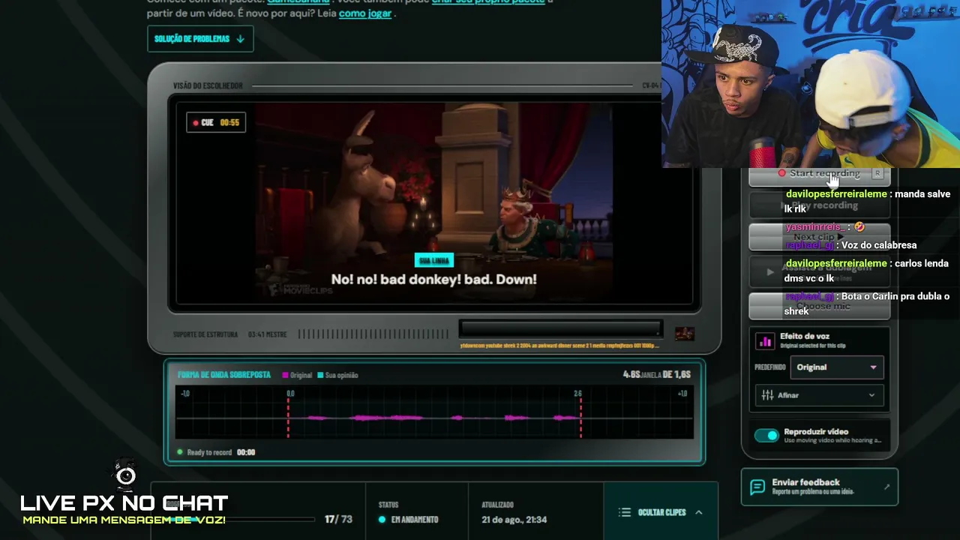Click the 'SUPORTE DE ESTRUTURA' label

205,334
